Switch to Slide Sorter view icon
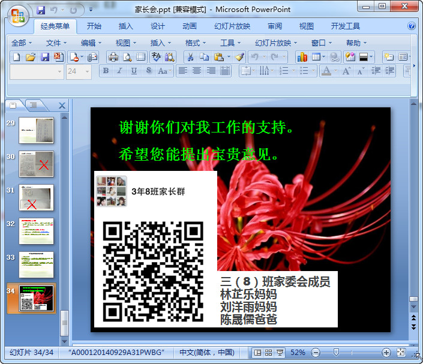 pos(268,353)
